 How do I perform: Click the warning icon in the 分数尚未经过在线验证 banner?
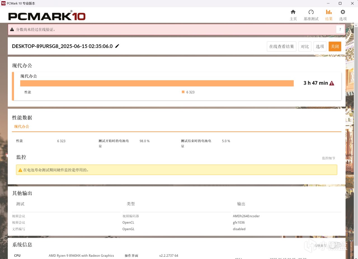click(x=12, y=29)
